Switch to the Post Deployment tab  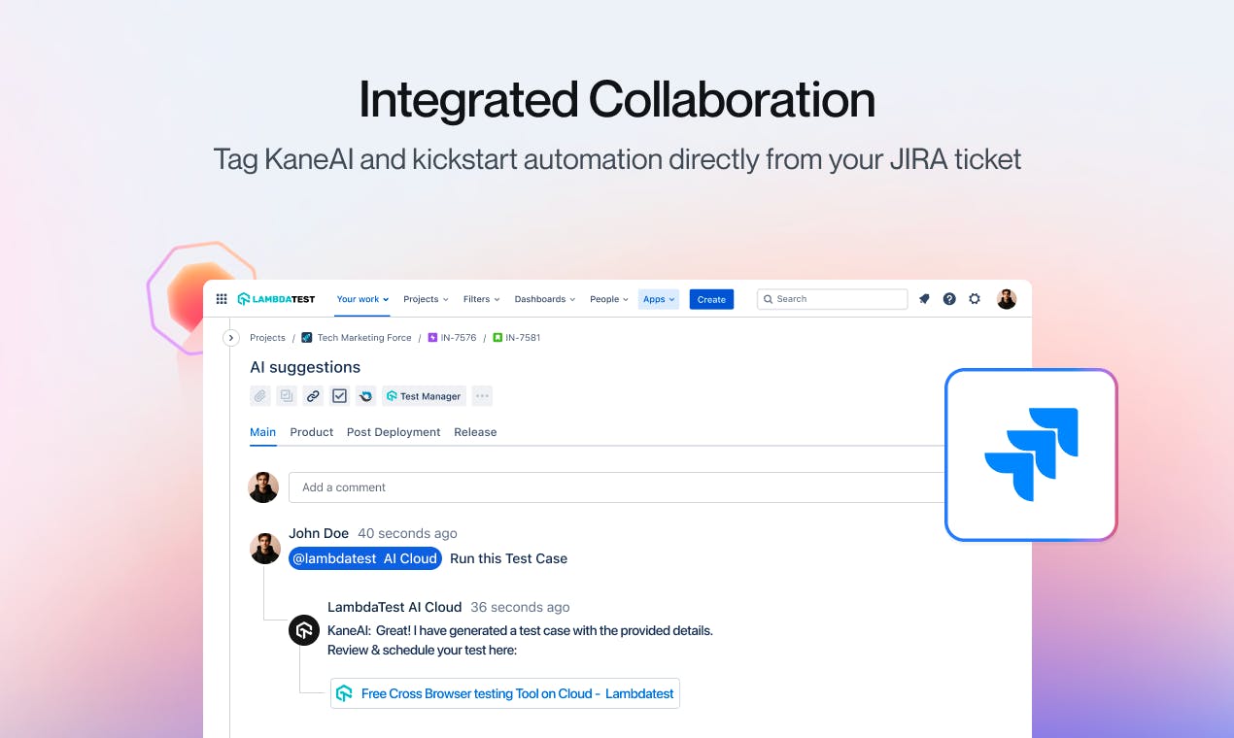pyautogui.click(x=394, y=432)
